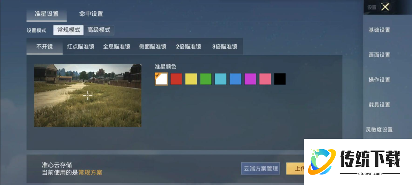Switch to 准星设置 tab
The height and width of the screenshot is (185, 412).
point(47,14)
